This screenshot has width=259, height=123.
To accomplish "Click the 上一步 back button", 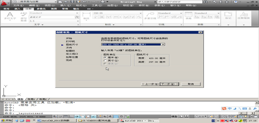I will pos(150,84).
